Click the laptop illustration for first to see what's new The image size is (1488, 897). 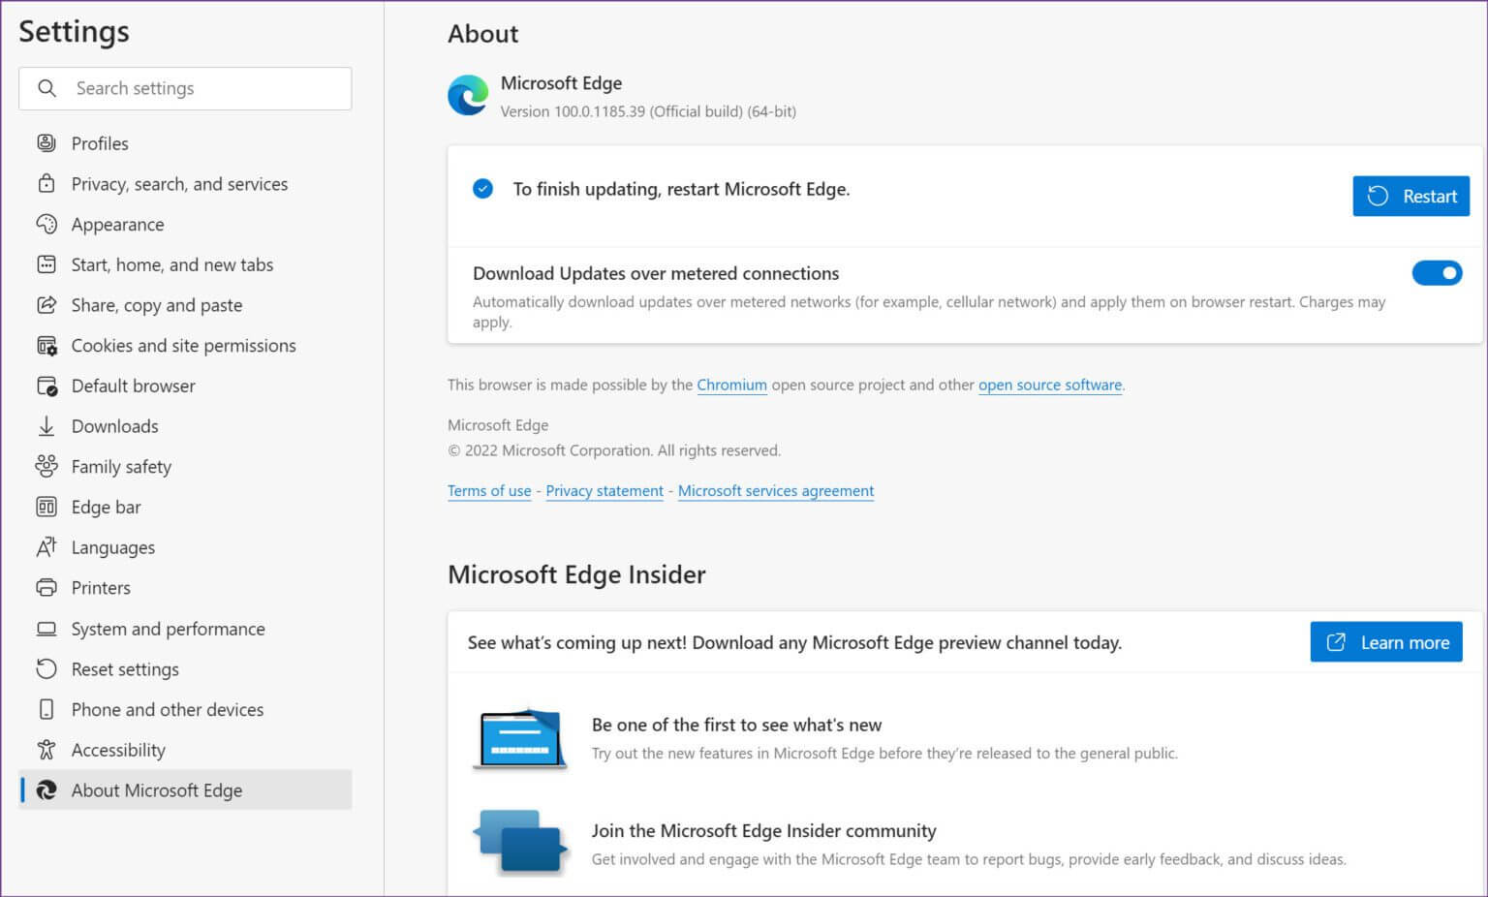[520, 738]
